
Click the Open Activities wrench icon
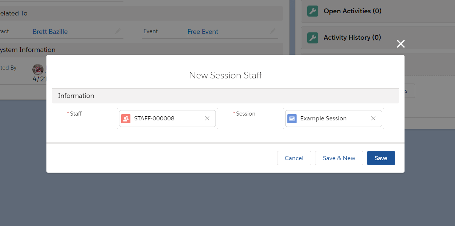tap(313, 11)
